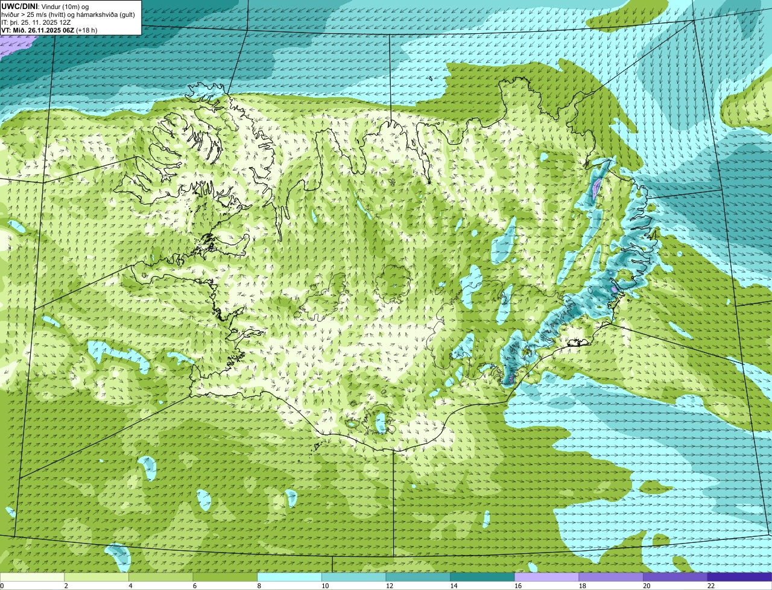The image size is (772, 590).
Task: Pick the medium teal 12–14 m/s legend swatch
Action: [418, 577]
